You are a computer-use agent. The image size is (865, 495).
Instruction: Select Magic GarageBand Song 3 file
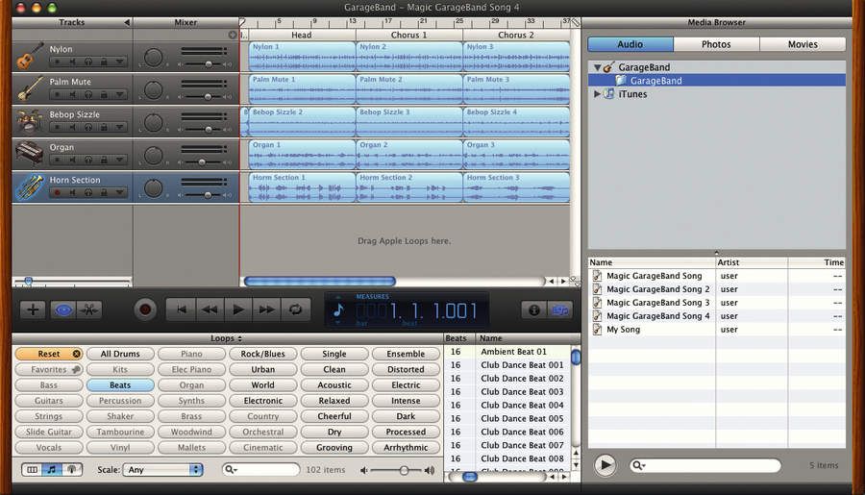pos(717,303)
